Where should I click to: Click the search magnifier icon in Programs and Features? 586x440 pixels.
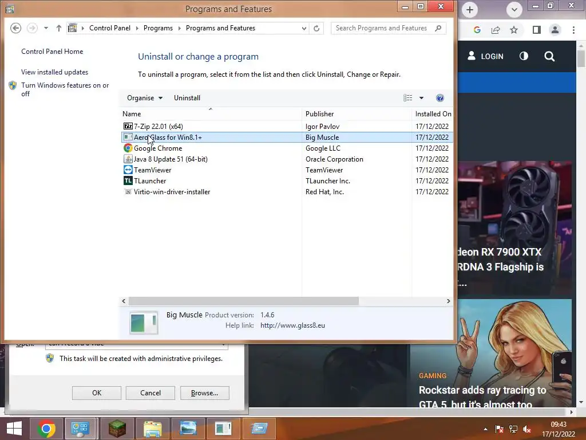click(x=438, y=28)
